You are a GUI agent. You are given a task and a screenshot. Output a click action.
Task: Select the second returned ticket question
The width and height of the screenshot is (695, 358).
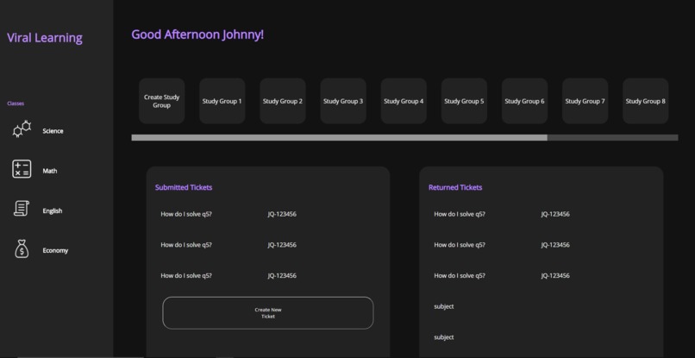coord(460,245)
